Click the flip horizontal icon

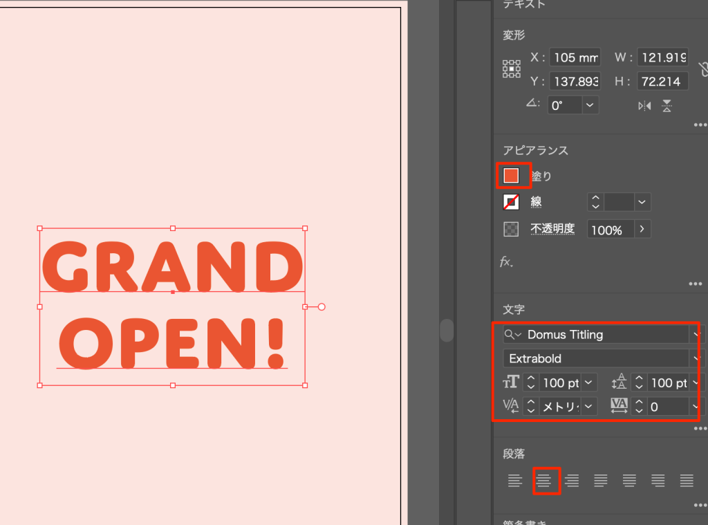point(644,106)
